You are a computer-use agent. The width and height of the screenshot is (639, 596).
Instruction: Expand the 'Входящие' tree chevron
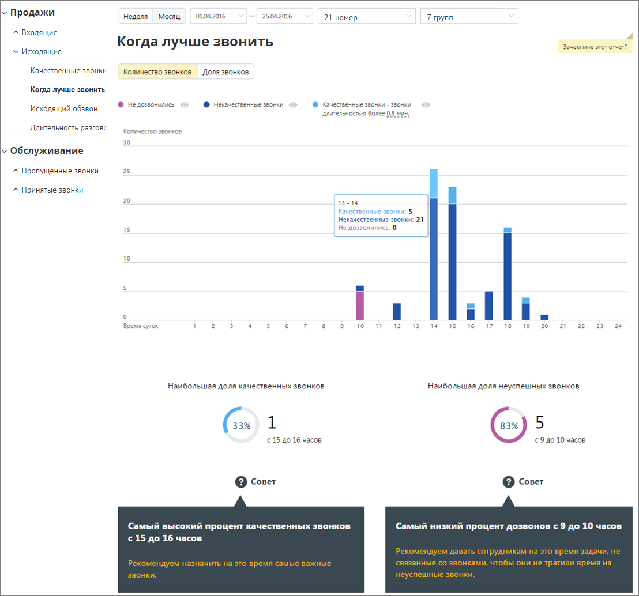[x=16, y=32]
